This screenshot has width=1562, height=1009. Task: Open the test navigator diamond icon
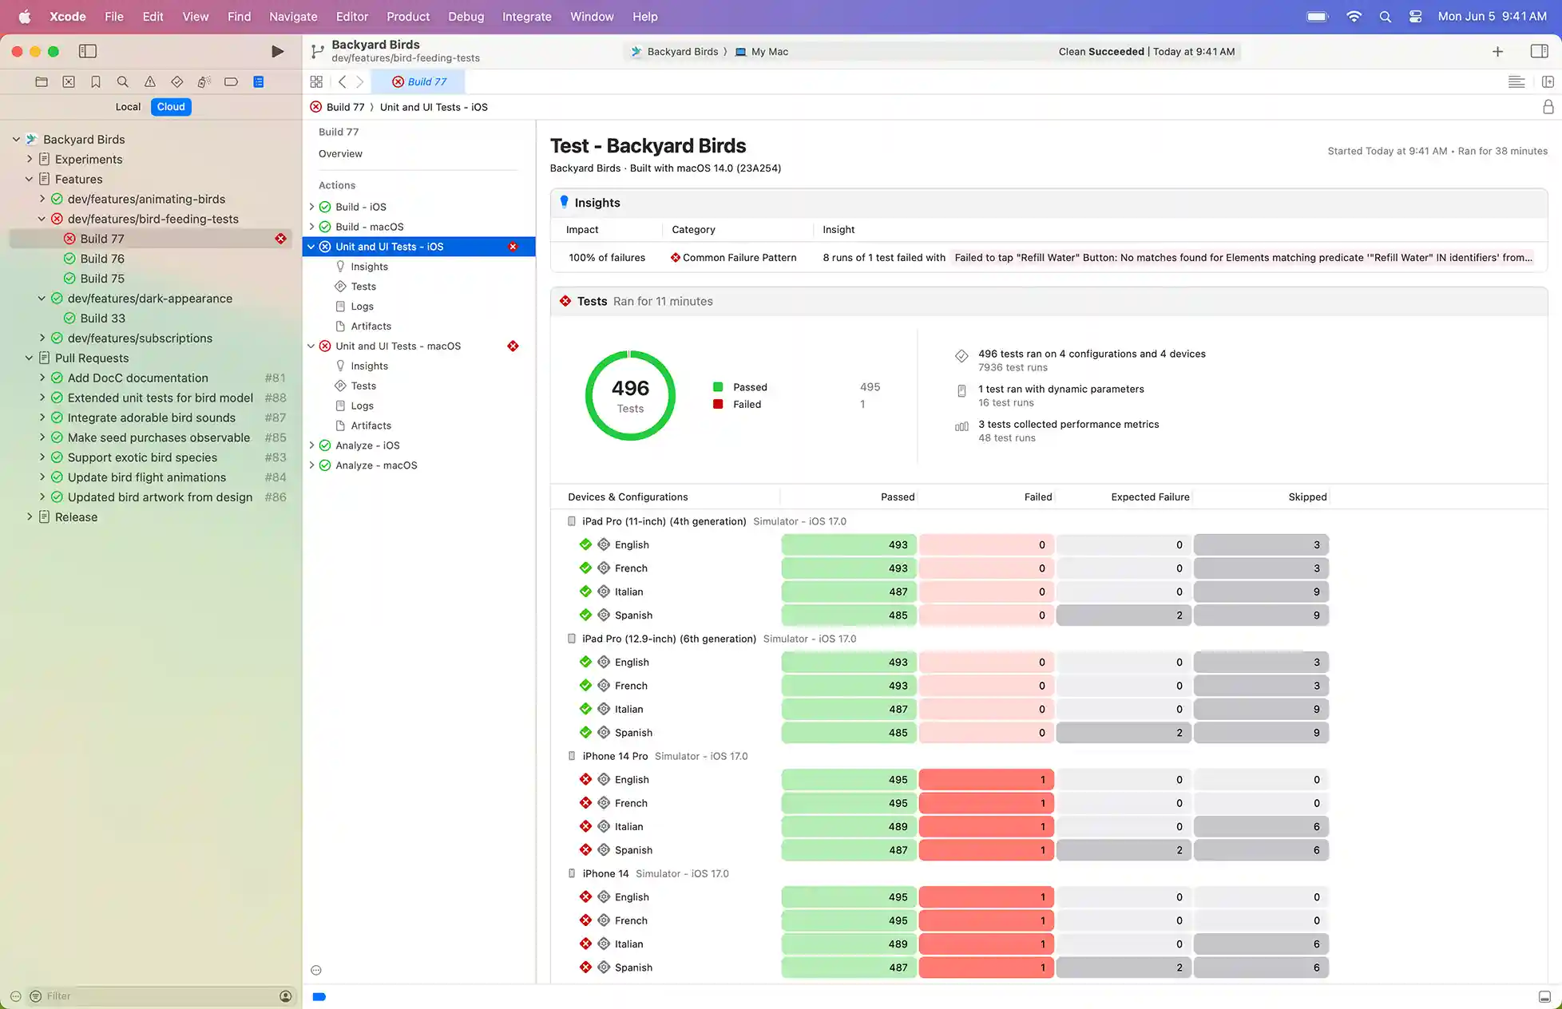(176, 81)
